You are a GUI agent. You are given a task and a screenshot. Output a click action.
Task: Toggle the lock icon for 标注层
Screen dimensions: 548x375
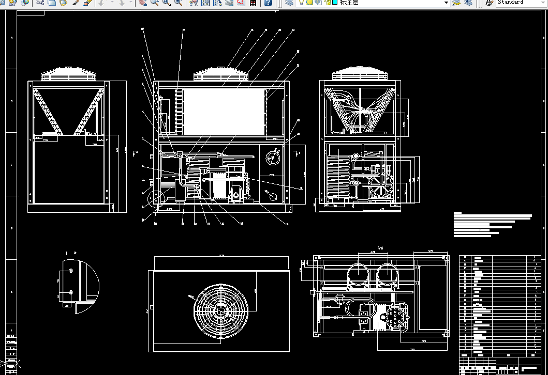click(328, 3)
